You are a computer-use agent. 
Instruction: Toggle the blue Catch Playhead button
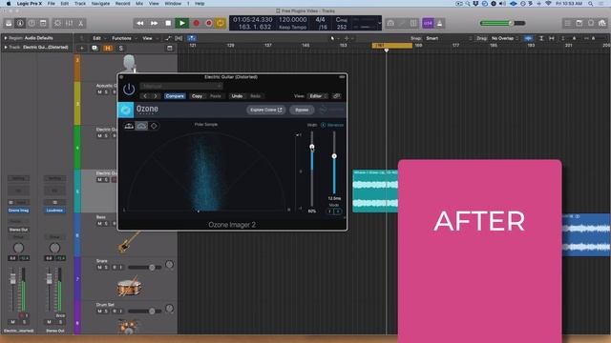(x=191, y=38)
